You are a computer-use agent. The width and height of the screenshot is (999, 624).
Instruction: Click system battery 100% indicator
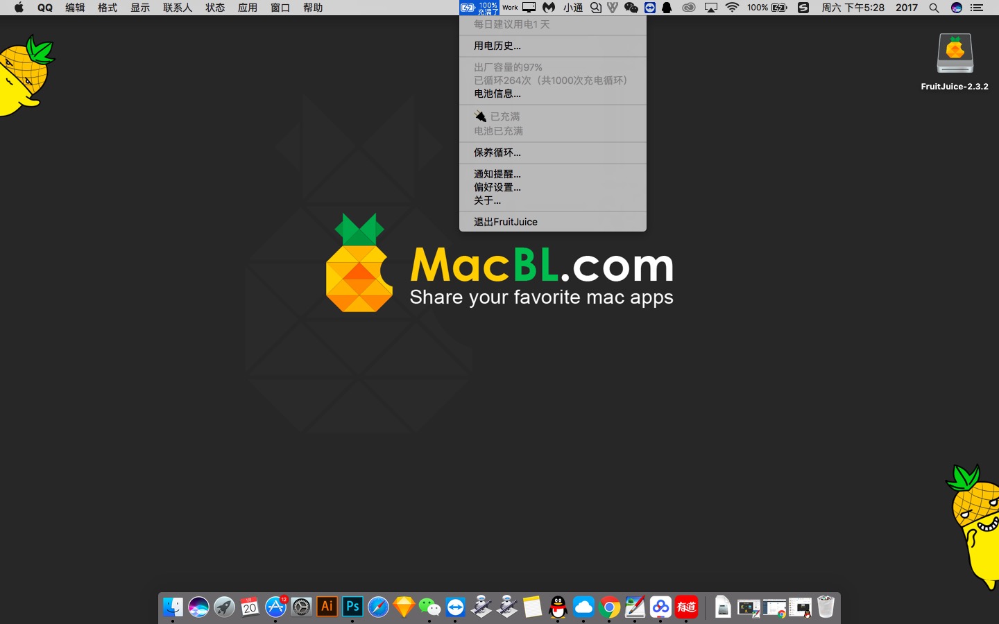click(767, 8)
